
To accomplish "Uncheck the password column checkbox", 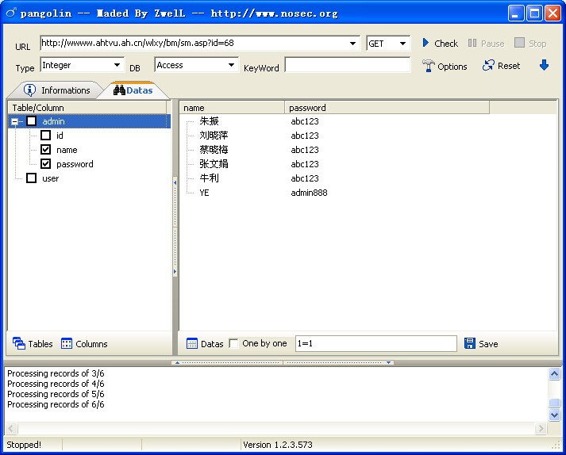I will [45, 163].
